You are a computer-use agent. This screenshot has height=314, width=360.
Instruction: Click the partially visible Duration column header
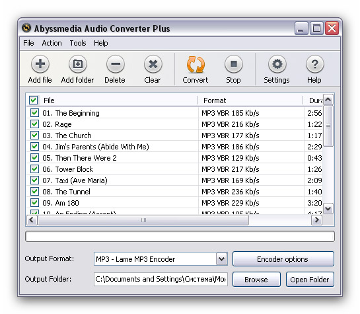tap(313, 100)
